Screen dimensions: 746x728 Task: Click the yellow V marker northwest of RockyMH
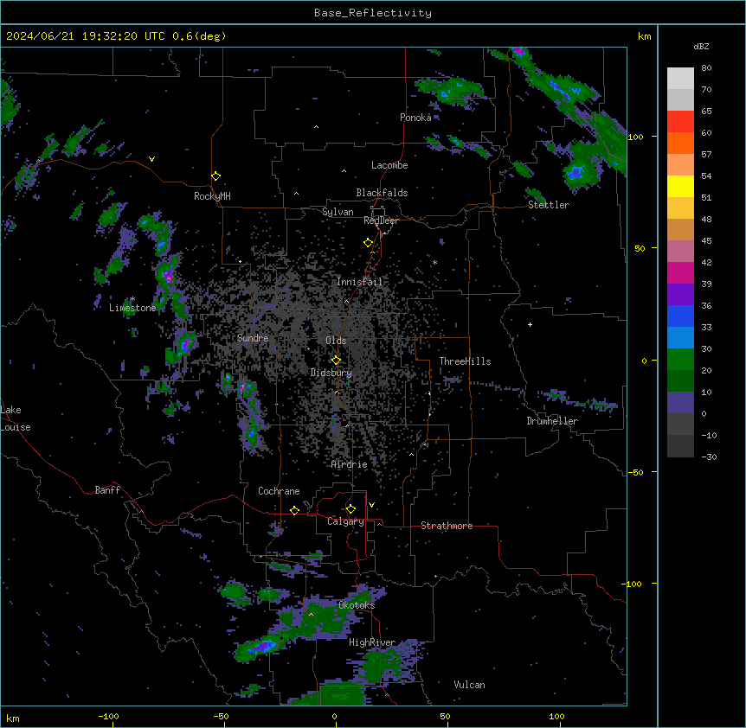point(151,159)
